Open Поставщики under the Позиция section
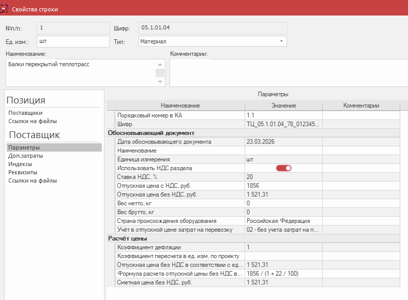The height and width of the screenshot is (300, 408). (25, 113)
